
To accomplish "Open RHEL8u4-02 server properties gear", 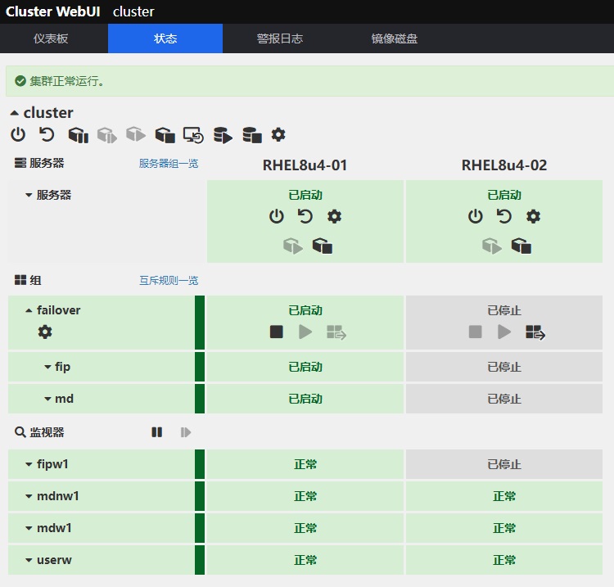I will tap(533, 216).
